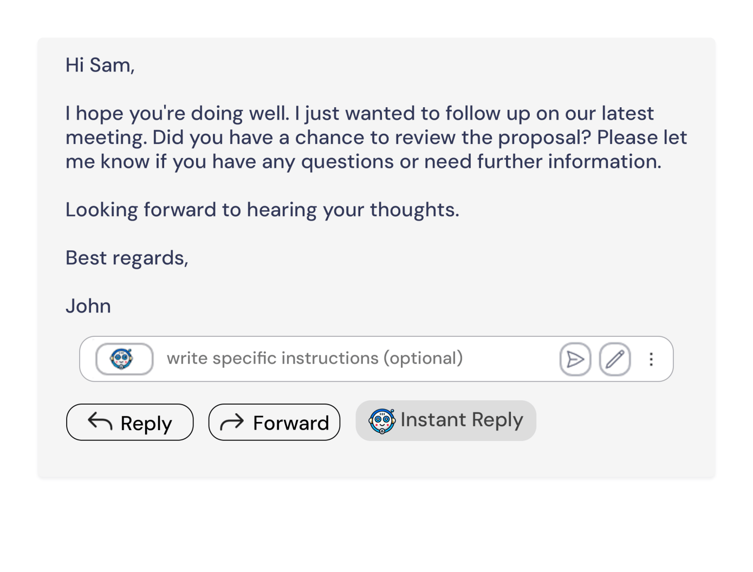The image size is (753, 572).
Task: Click the Forward button
Action: (x=274, y=422)
